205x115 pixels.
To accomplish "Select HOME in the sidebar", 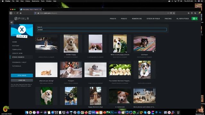I will 14,42.
